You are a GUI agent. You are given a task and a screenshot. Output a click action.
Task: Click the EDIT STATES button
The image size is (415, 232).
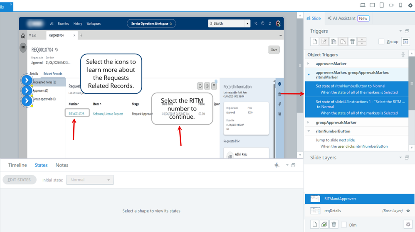click(x=19, y=180)
